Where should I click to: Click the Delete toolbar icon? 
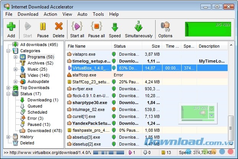tap(59, 27)
